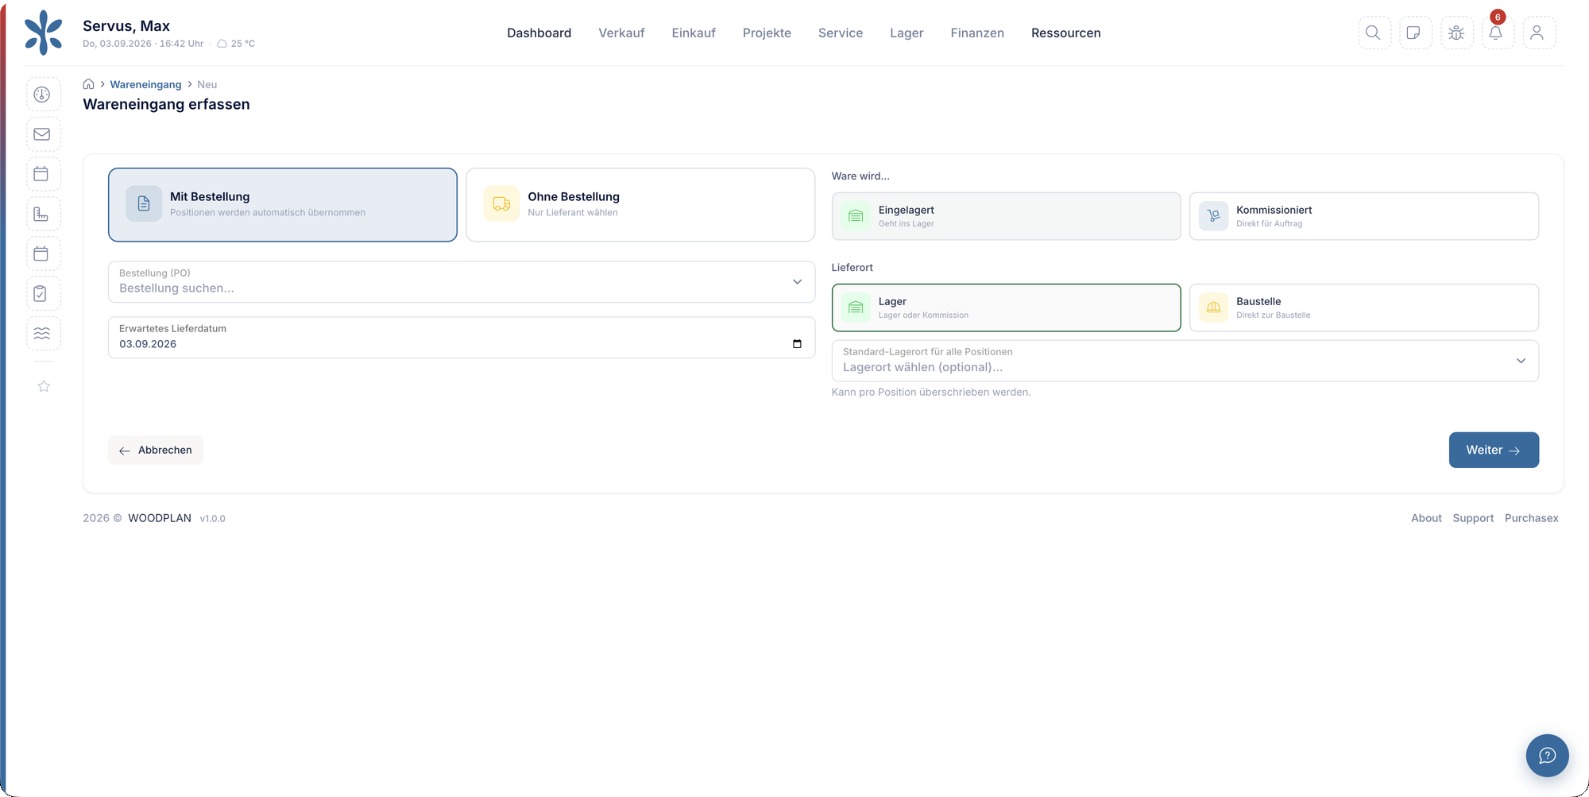Open the Projekte menu

click(767, 33)
